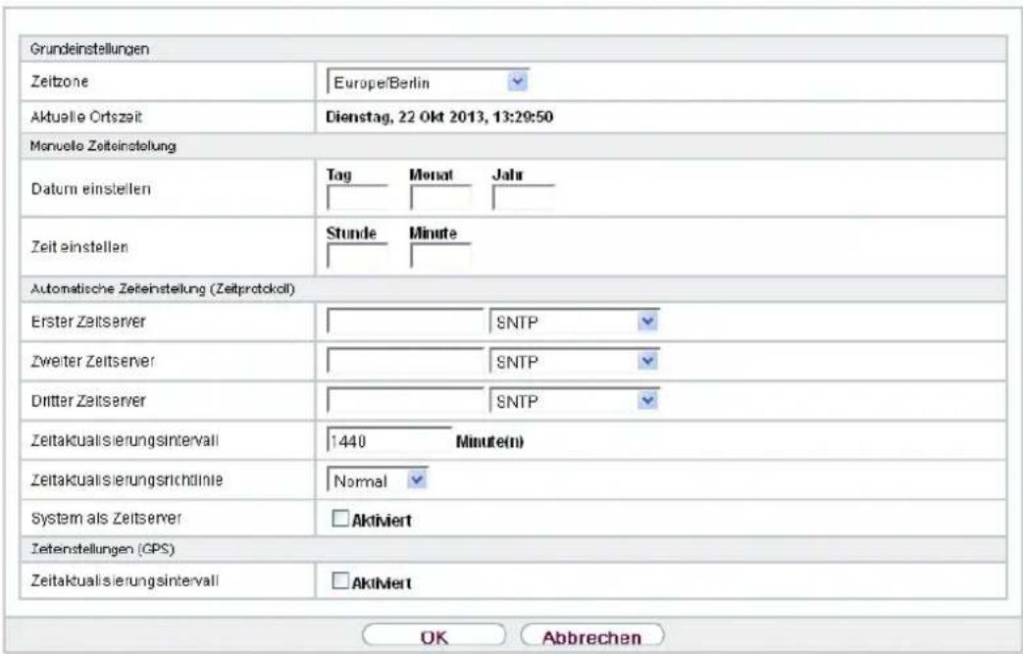Screen dimensions: 1023x654
Task: Click the 'Dritter Zeitserver' label
Action: (x=88, y=401)
